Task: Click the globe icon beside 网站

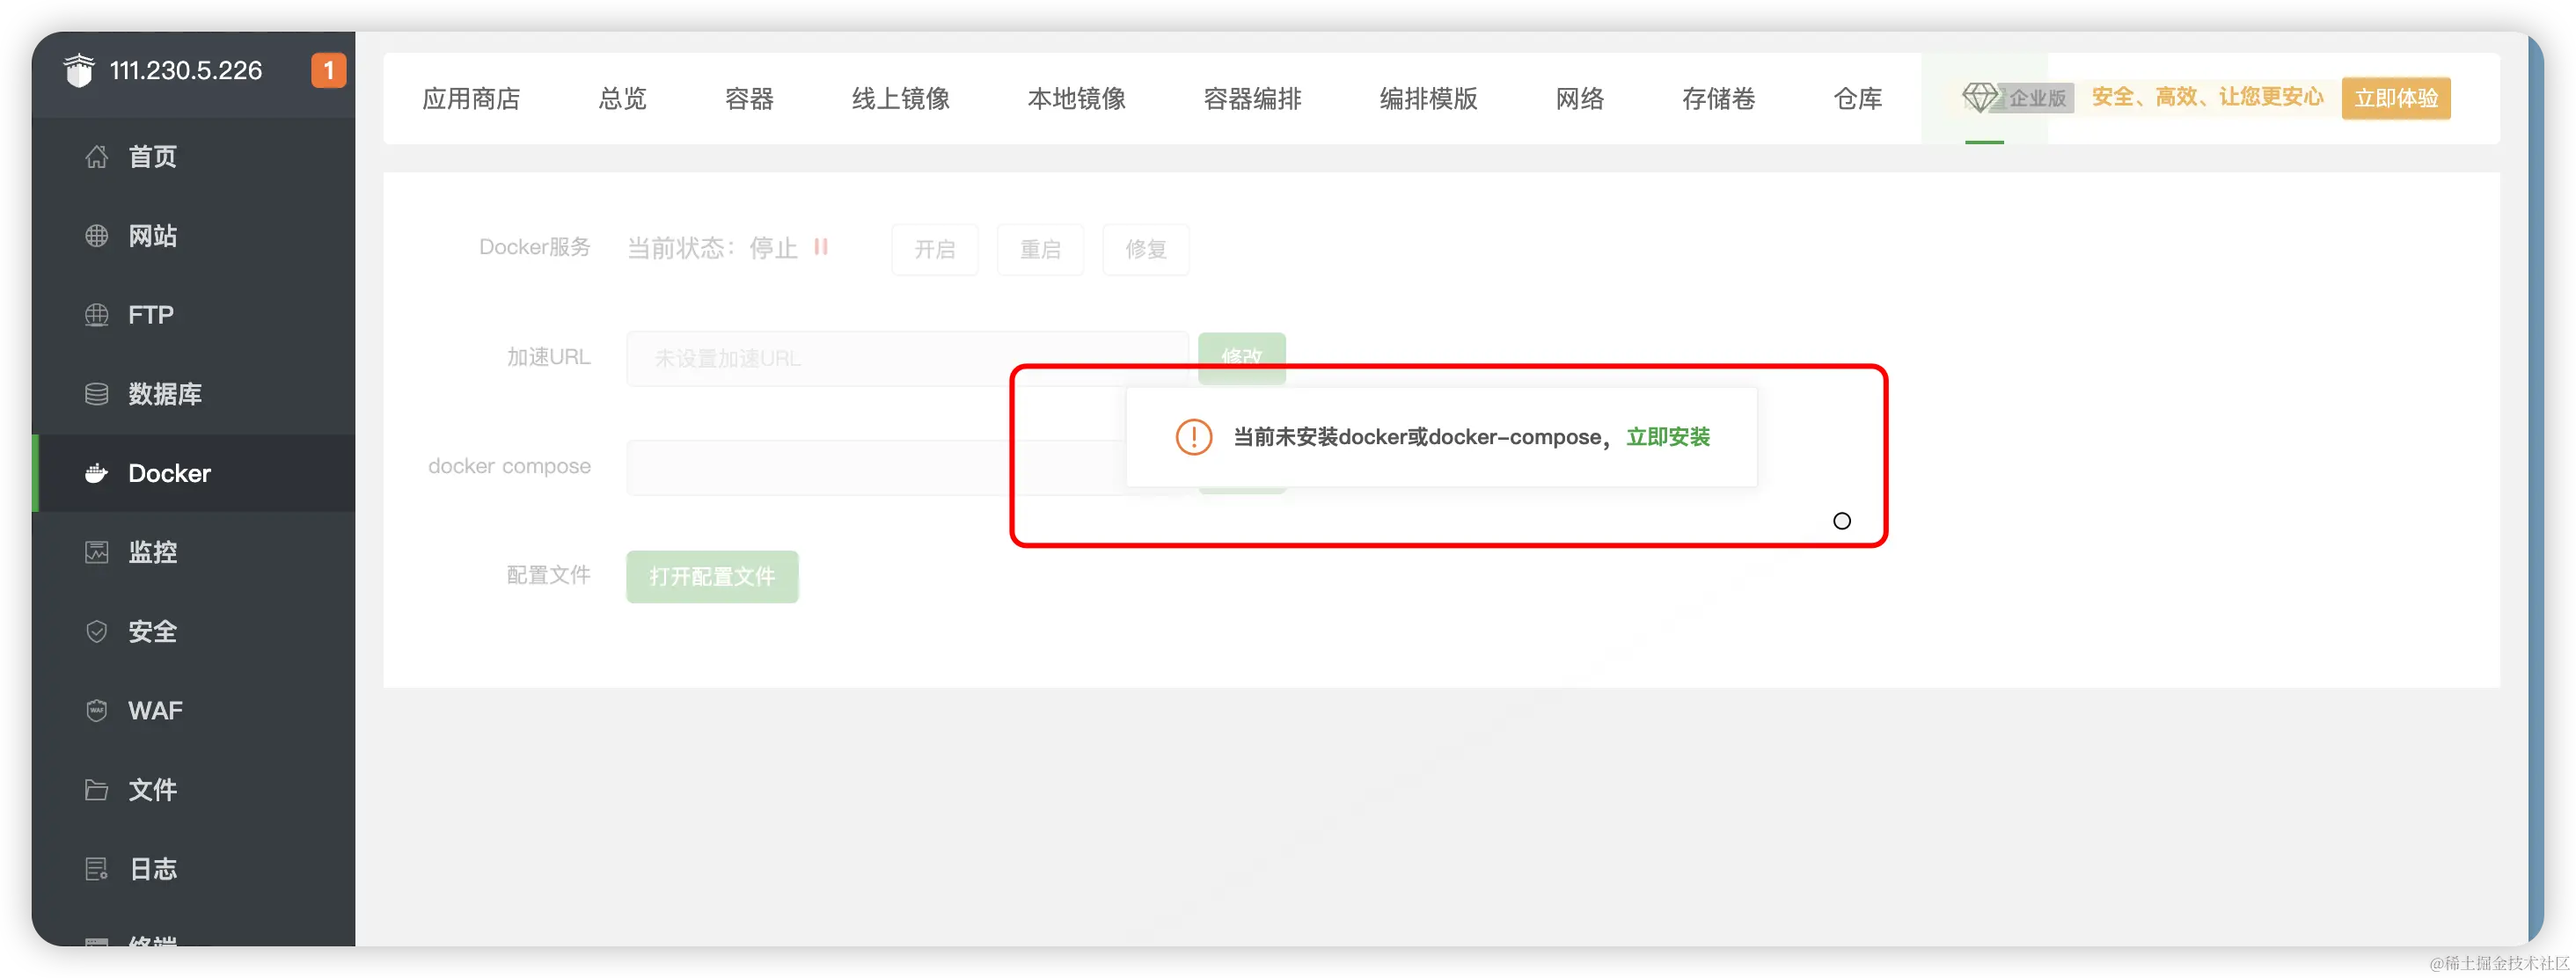Action: pos(96,236)
